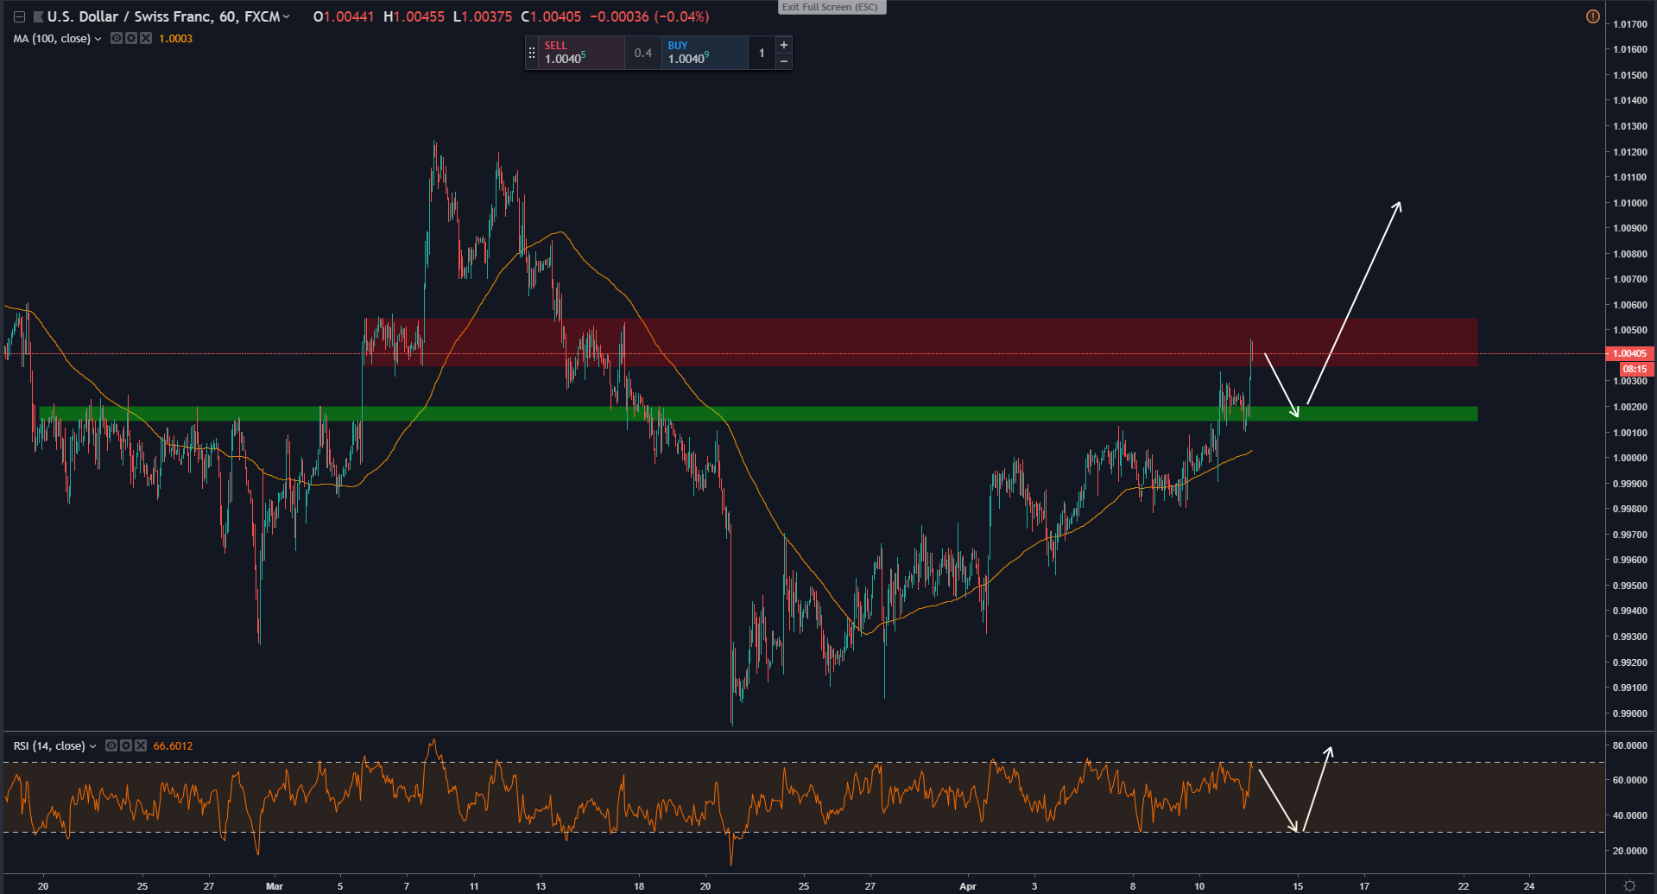This screenshot has height=894, width=1657.
Task: Select the red resistance zone rectangle
Action: (x=920, y=342)
